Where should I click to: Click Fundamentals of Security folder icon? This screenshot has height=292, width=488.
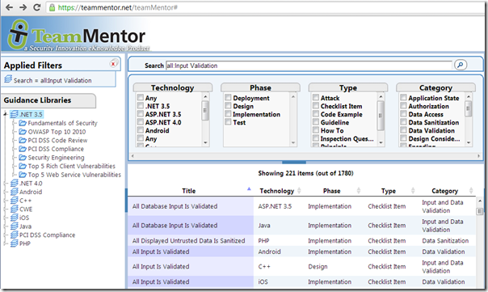point(23,123)
